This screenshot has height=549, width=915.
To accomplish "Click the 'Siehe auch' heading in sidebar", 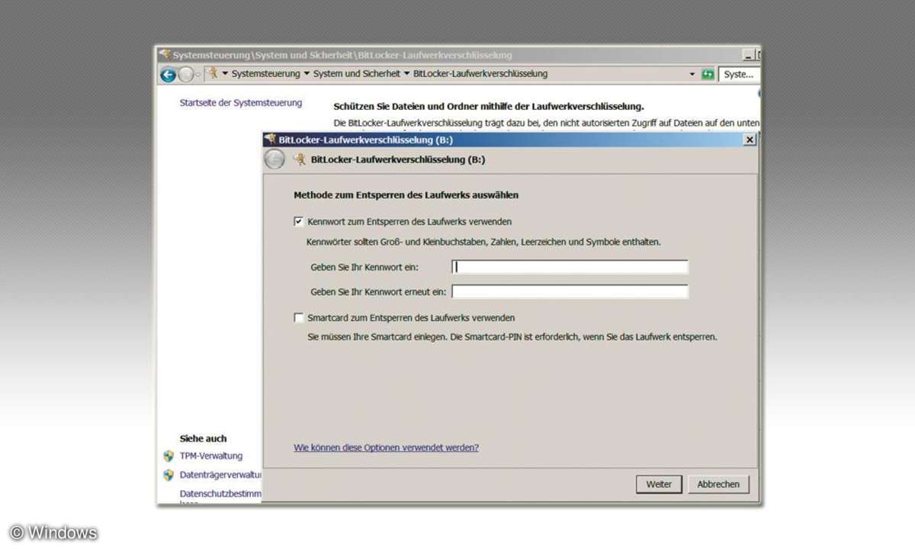I will pos(203,438).
